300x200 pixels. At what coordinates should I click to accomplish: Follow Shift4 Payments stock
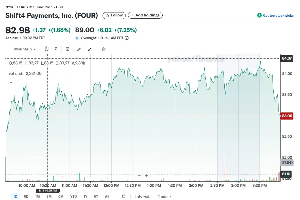coord(114,15)
